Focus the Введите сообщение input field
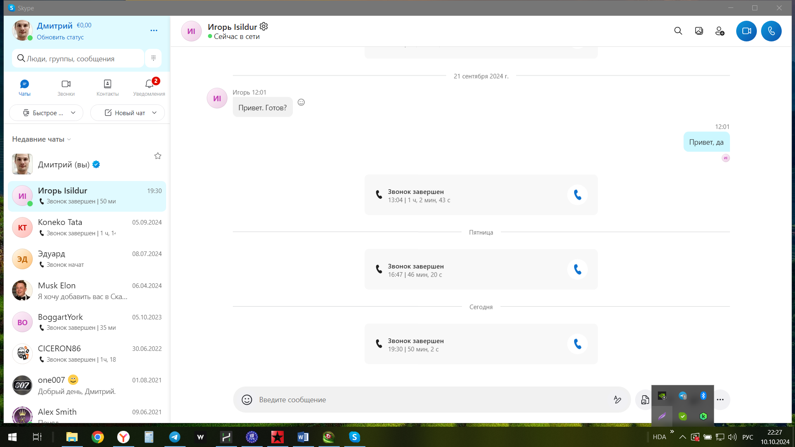795x447 pixels. 431,400
